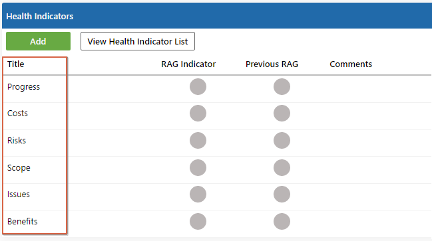The image size is (432, 241).
Task: Click the RAG Indicator column header
Action: point(188,64)
